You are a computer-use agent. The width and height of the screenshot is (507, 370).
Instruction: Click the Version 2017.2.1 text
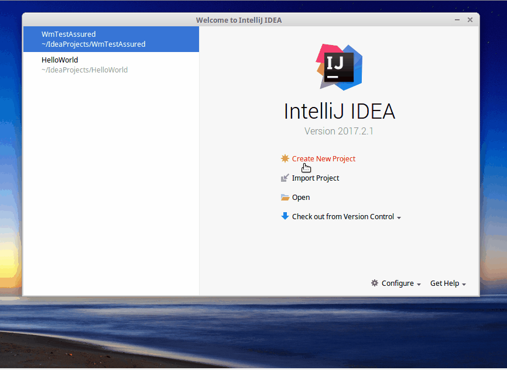pyautogui.click(x=339, y=131)
